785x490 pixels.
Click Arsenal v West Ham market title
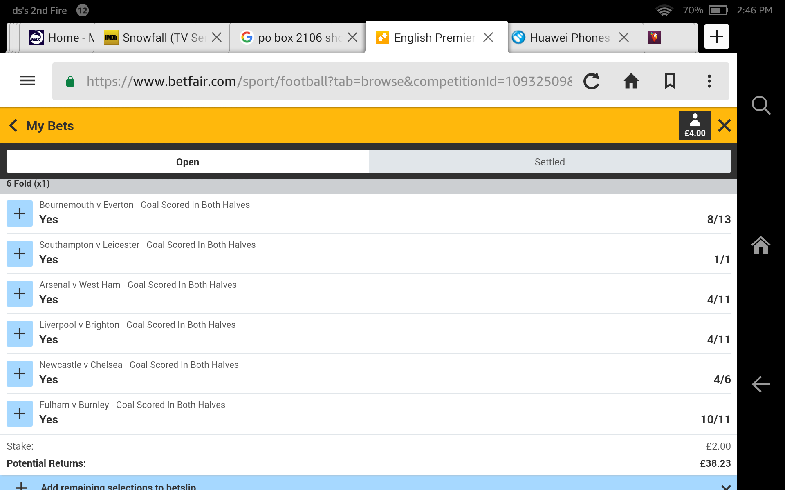click(138, 285)
